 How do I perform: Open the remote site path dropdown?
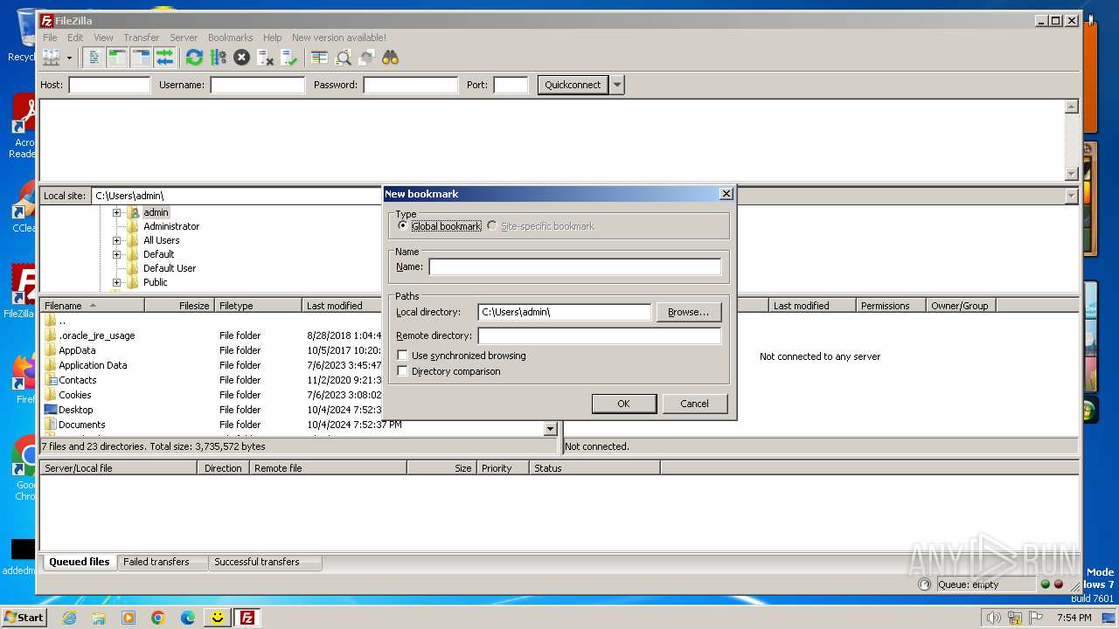1071,197
